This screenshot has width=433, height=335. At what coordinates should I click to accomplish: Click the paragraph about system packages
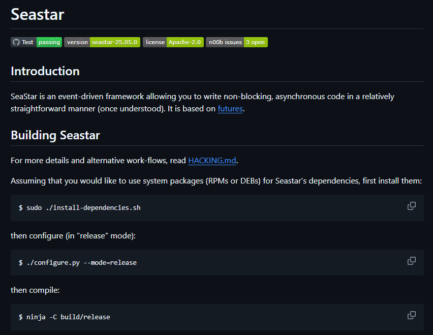216,181
